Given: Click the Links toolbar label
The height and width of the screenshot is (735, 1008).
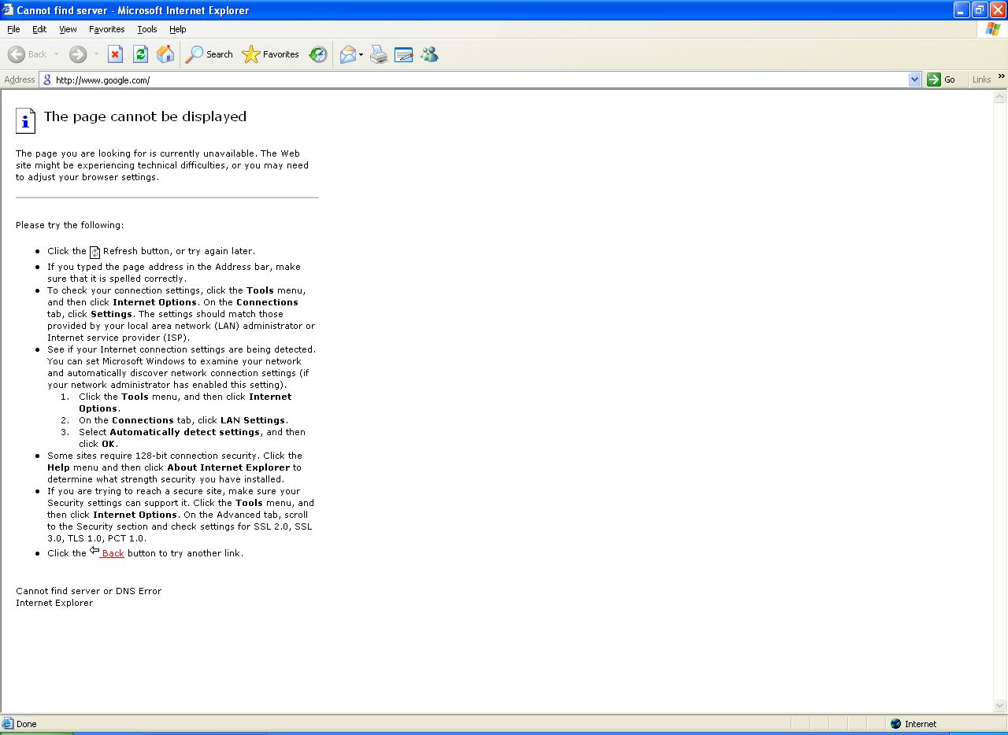Looking at the screenshot, I should pos(981,79).
